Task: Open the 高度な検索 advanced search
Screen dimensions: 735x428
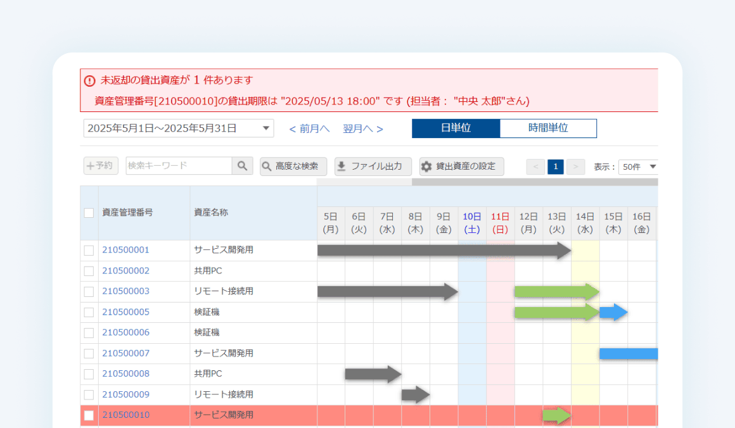Action: pyautogui.click(x=293, y=167)
